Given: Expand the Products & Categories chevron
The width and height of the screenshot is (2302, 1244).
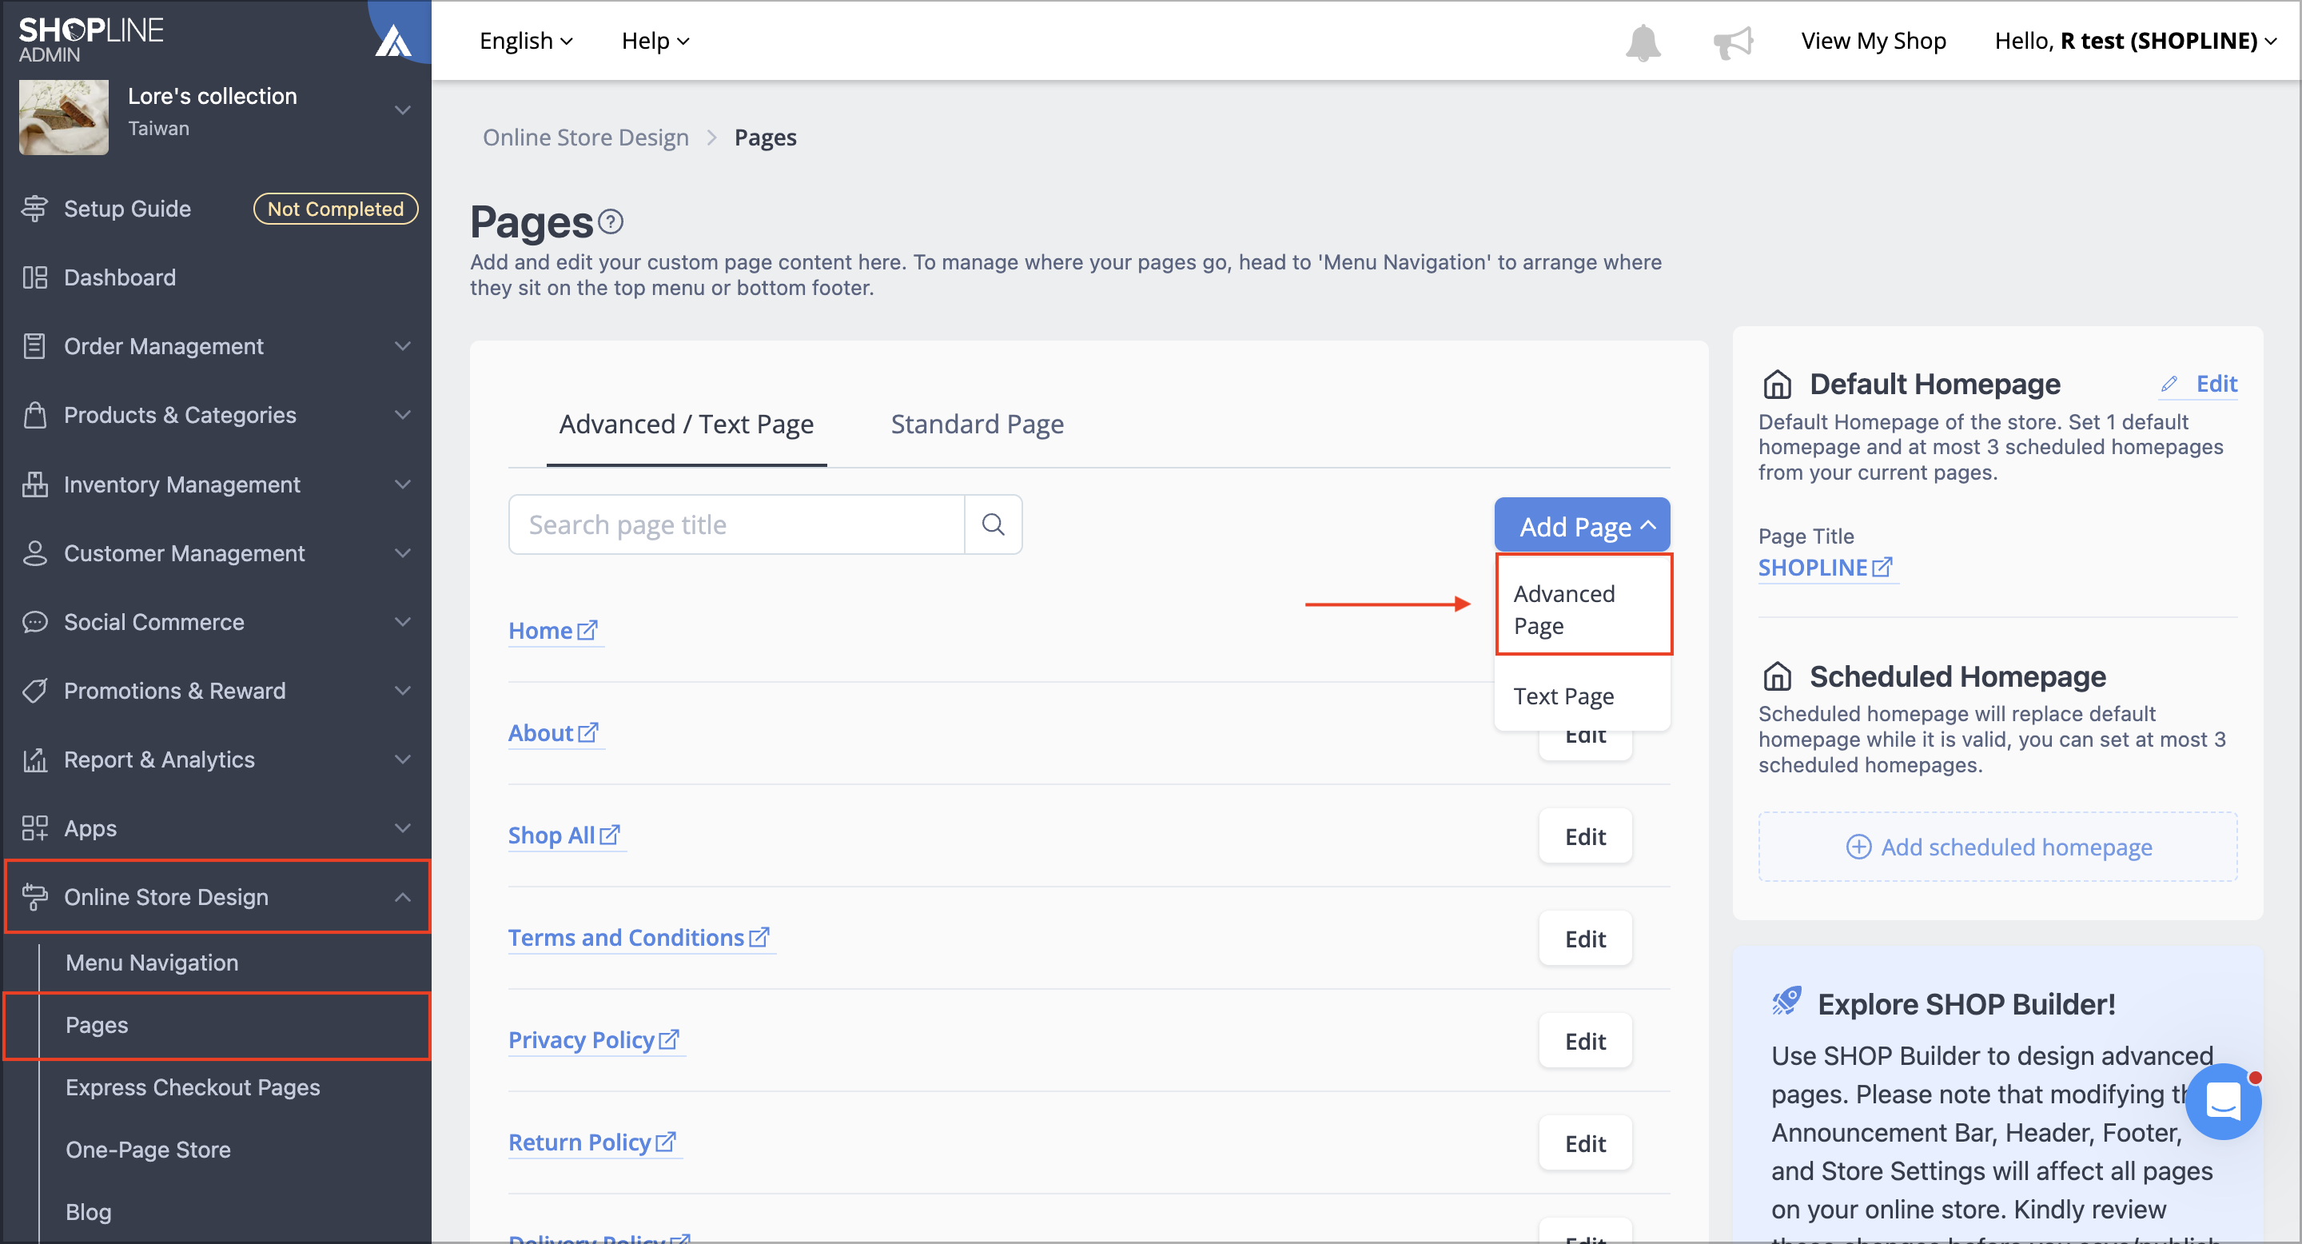Looking at the screenshot, I should (x=403, y=415).
